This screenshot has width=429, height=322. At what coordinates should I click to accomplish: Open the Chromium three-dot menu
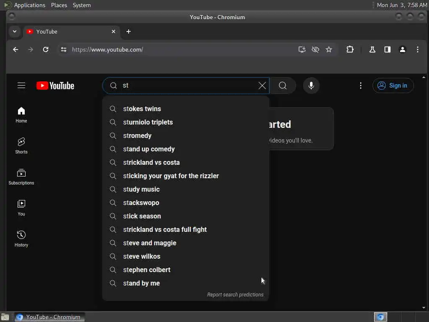coord(418,49)
